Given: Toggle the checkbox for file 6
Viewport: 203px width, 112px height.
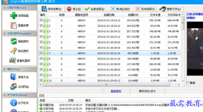Looking at the screenshot, I should coord(41,47).
